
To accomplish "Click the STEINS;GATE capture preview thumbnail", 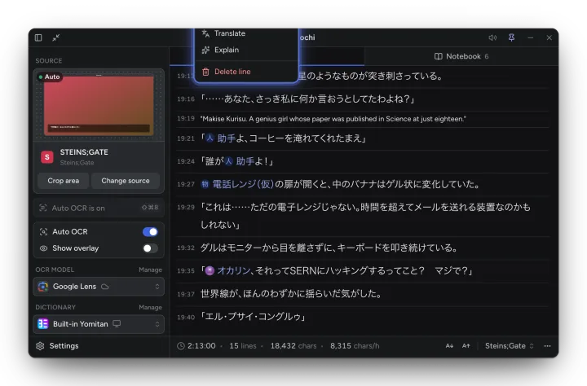I will coord(99,106).
